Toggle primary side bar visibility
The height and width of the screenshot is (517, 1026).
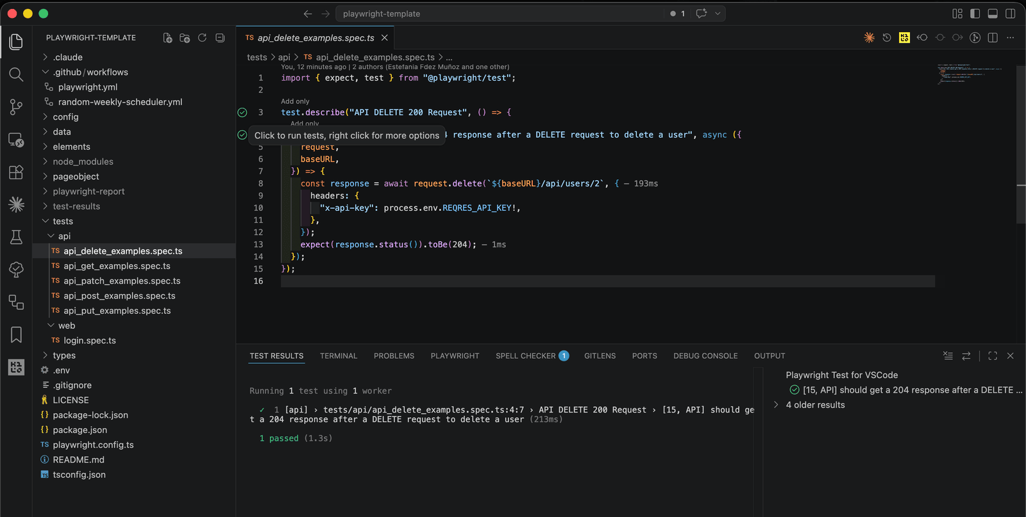[x=975, y=13]
